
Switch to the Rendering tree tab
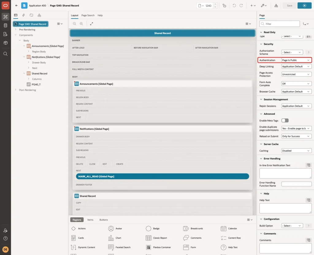pyautogui.click(x=16, y=15)
